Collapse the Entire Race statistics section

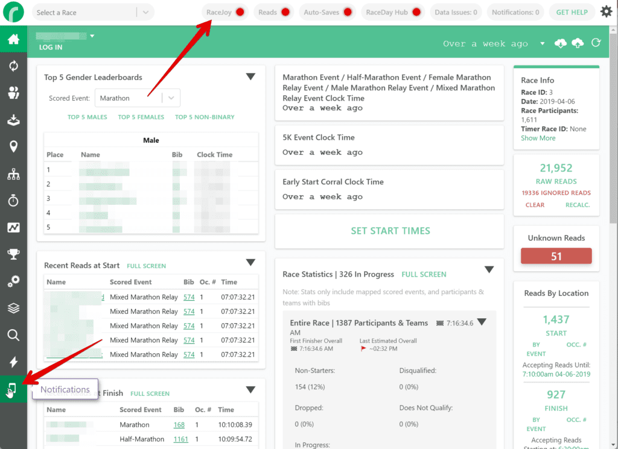coord(482,322)
